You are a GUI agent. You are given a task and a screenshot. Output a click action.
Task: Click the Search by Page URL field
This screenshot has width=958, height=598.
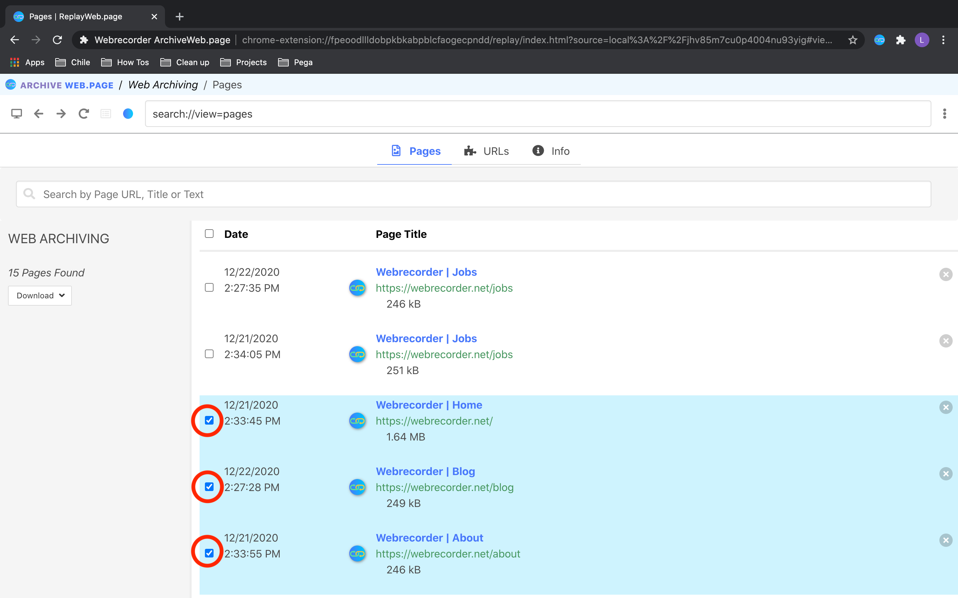[x=473, y=194]
